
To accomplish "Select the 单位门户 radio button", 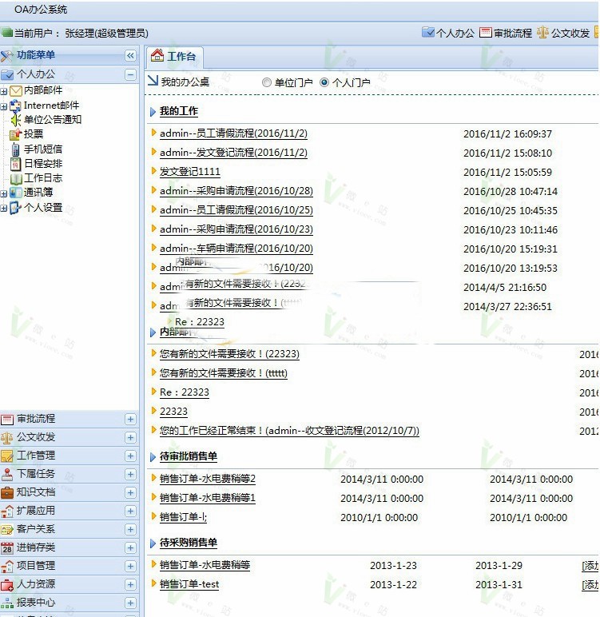I will pyautogui.click(x=266, y=82).
